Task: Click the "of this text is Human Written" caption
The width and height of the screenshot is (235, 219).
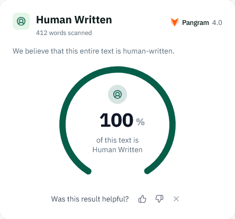Action: tap(118, 145)
